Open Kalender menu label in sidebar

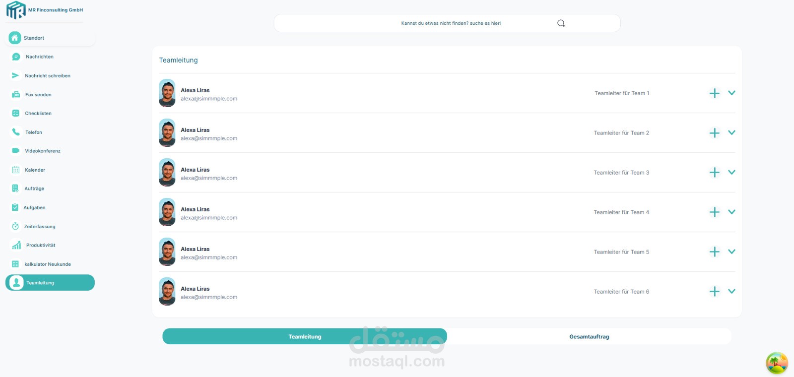click(35, 170)
